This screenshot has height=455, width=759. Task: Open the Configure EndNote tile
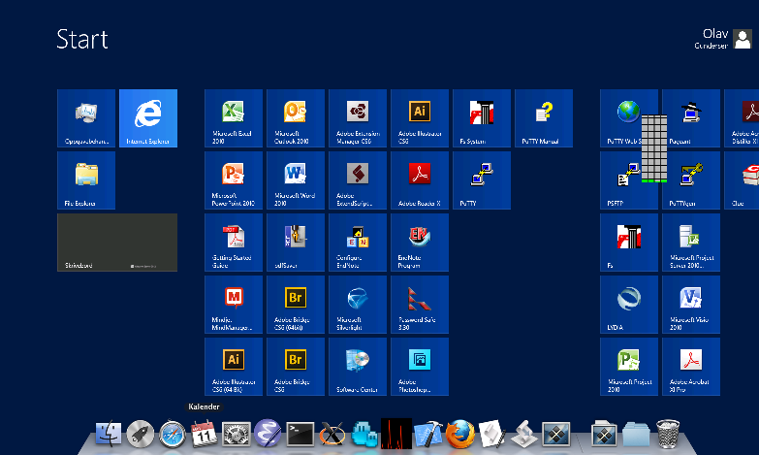point(358,243)
